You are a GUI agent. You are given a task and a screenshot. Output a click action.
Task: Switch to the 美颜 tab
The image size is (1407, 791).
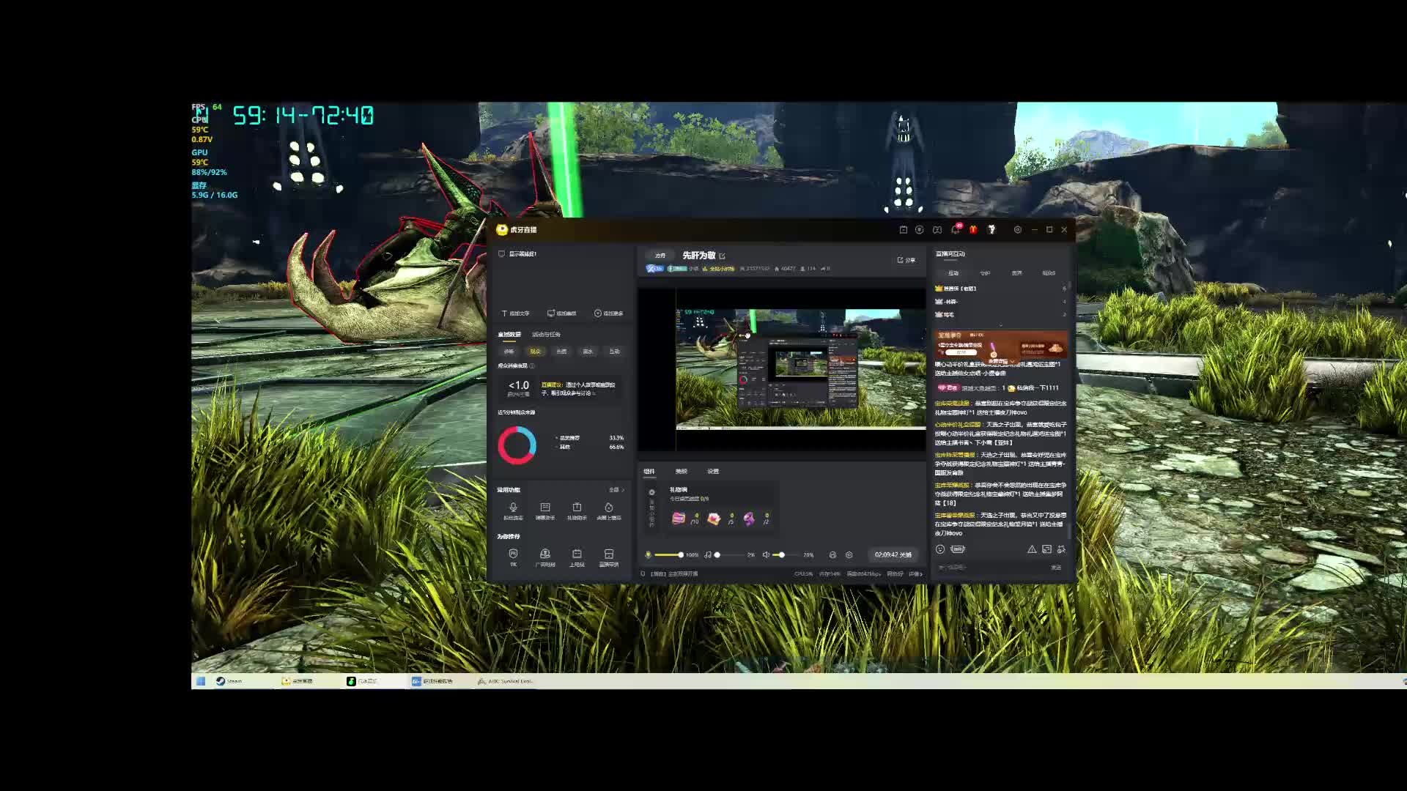[682, 472]
